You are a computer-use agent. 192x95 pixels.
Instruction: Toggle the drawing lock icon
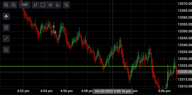tap(6, 50)
